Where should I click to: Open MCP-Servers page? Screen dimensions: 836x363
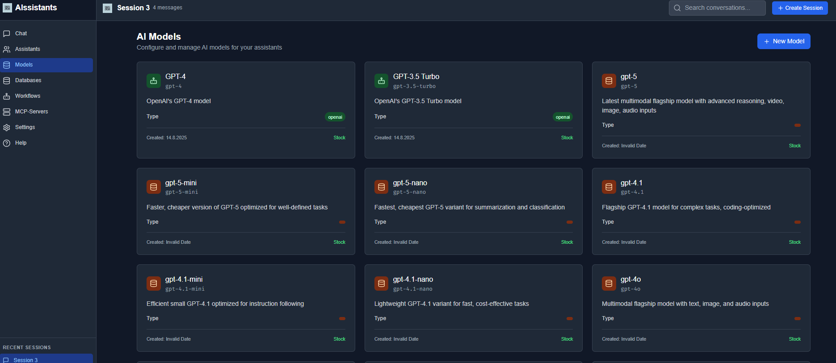click(46, 112)
